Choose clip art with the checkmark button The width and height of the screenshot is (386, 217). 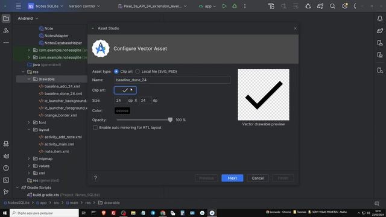point(125,90)
